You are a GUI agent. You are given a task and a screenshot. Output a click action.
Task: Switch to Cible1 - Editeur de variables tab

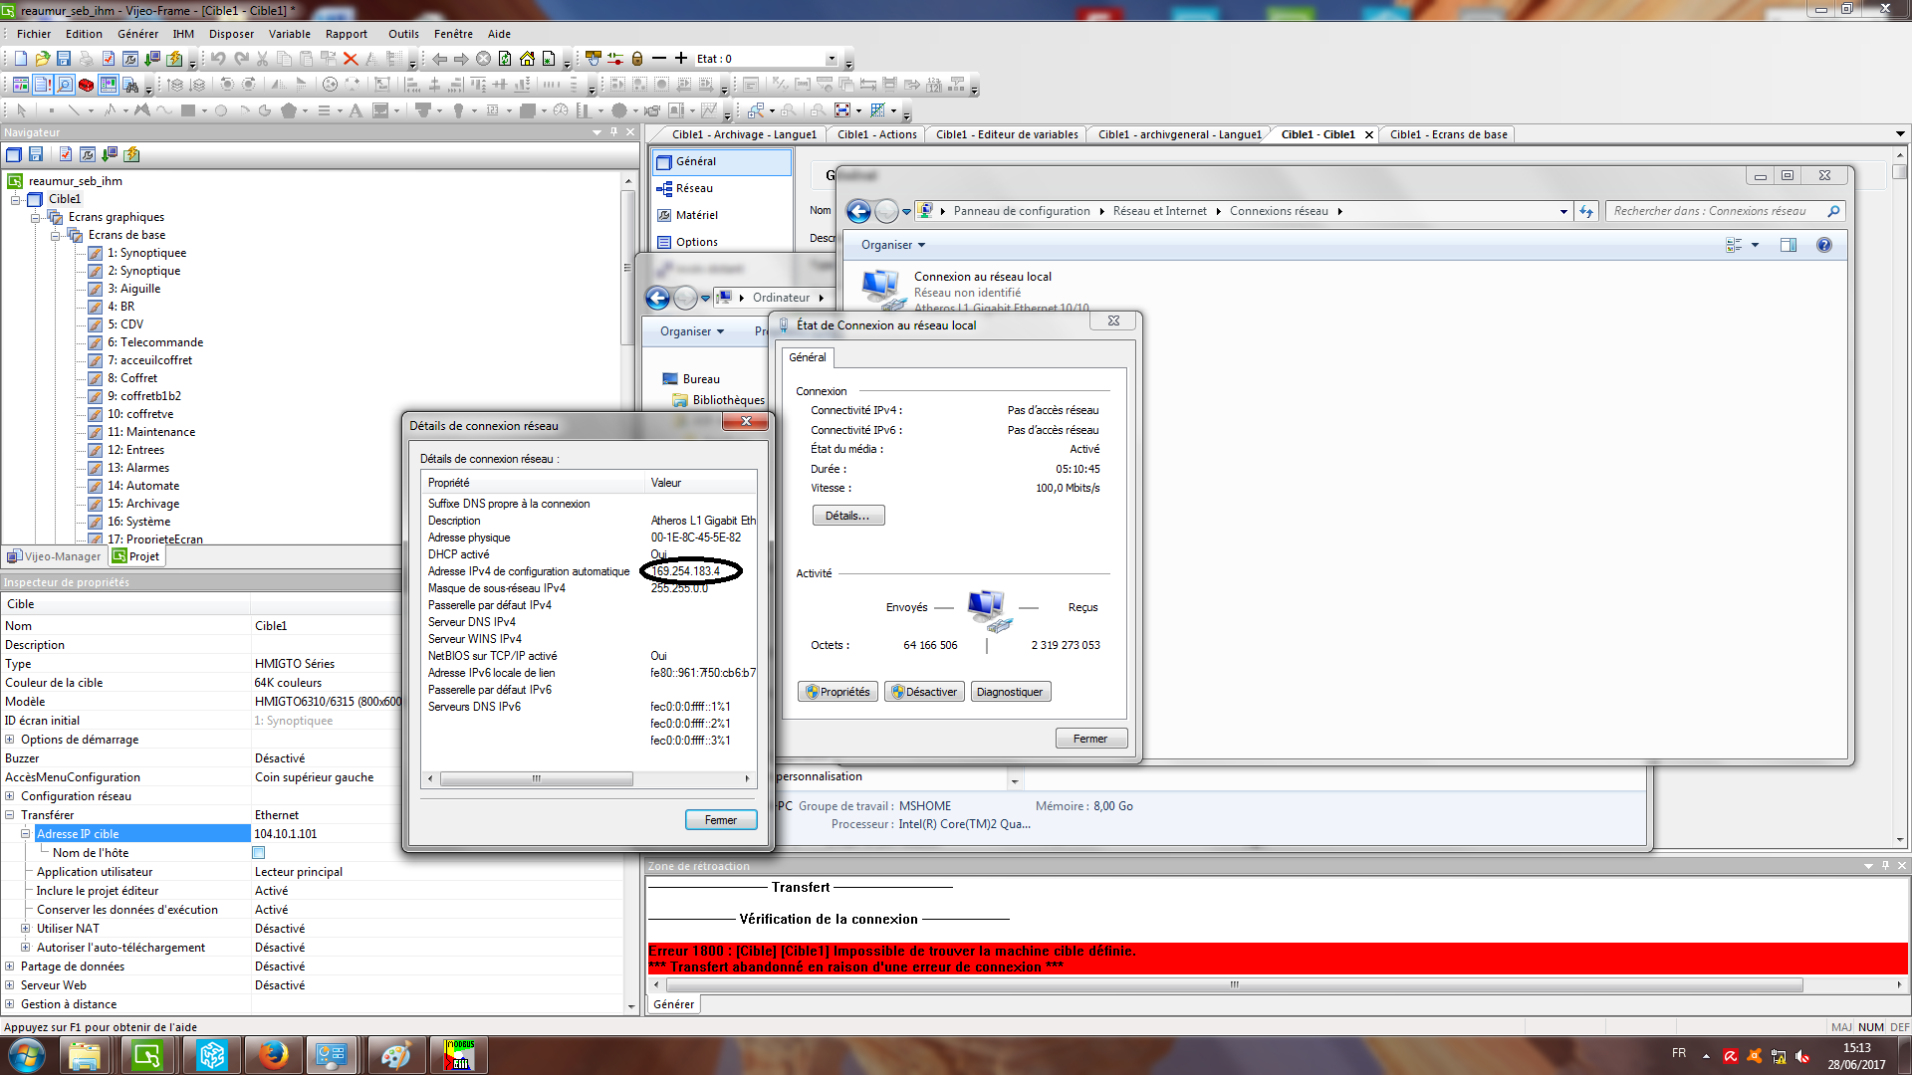pos(1006,134)
